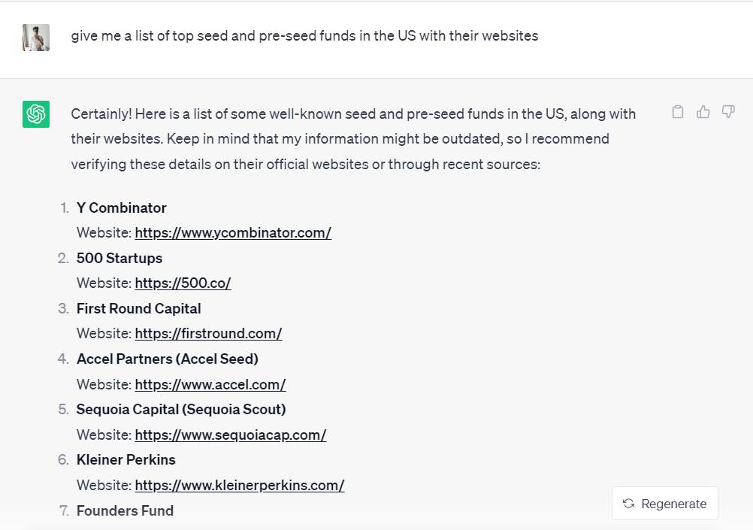Give the response a thumbs down

tap(728, 112)
